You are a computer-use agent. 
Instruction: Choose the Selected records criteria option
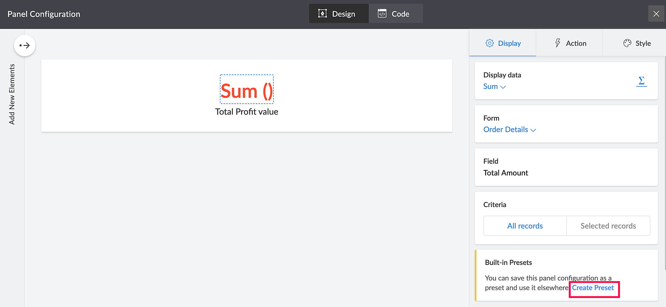tap(608, 226)
